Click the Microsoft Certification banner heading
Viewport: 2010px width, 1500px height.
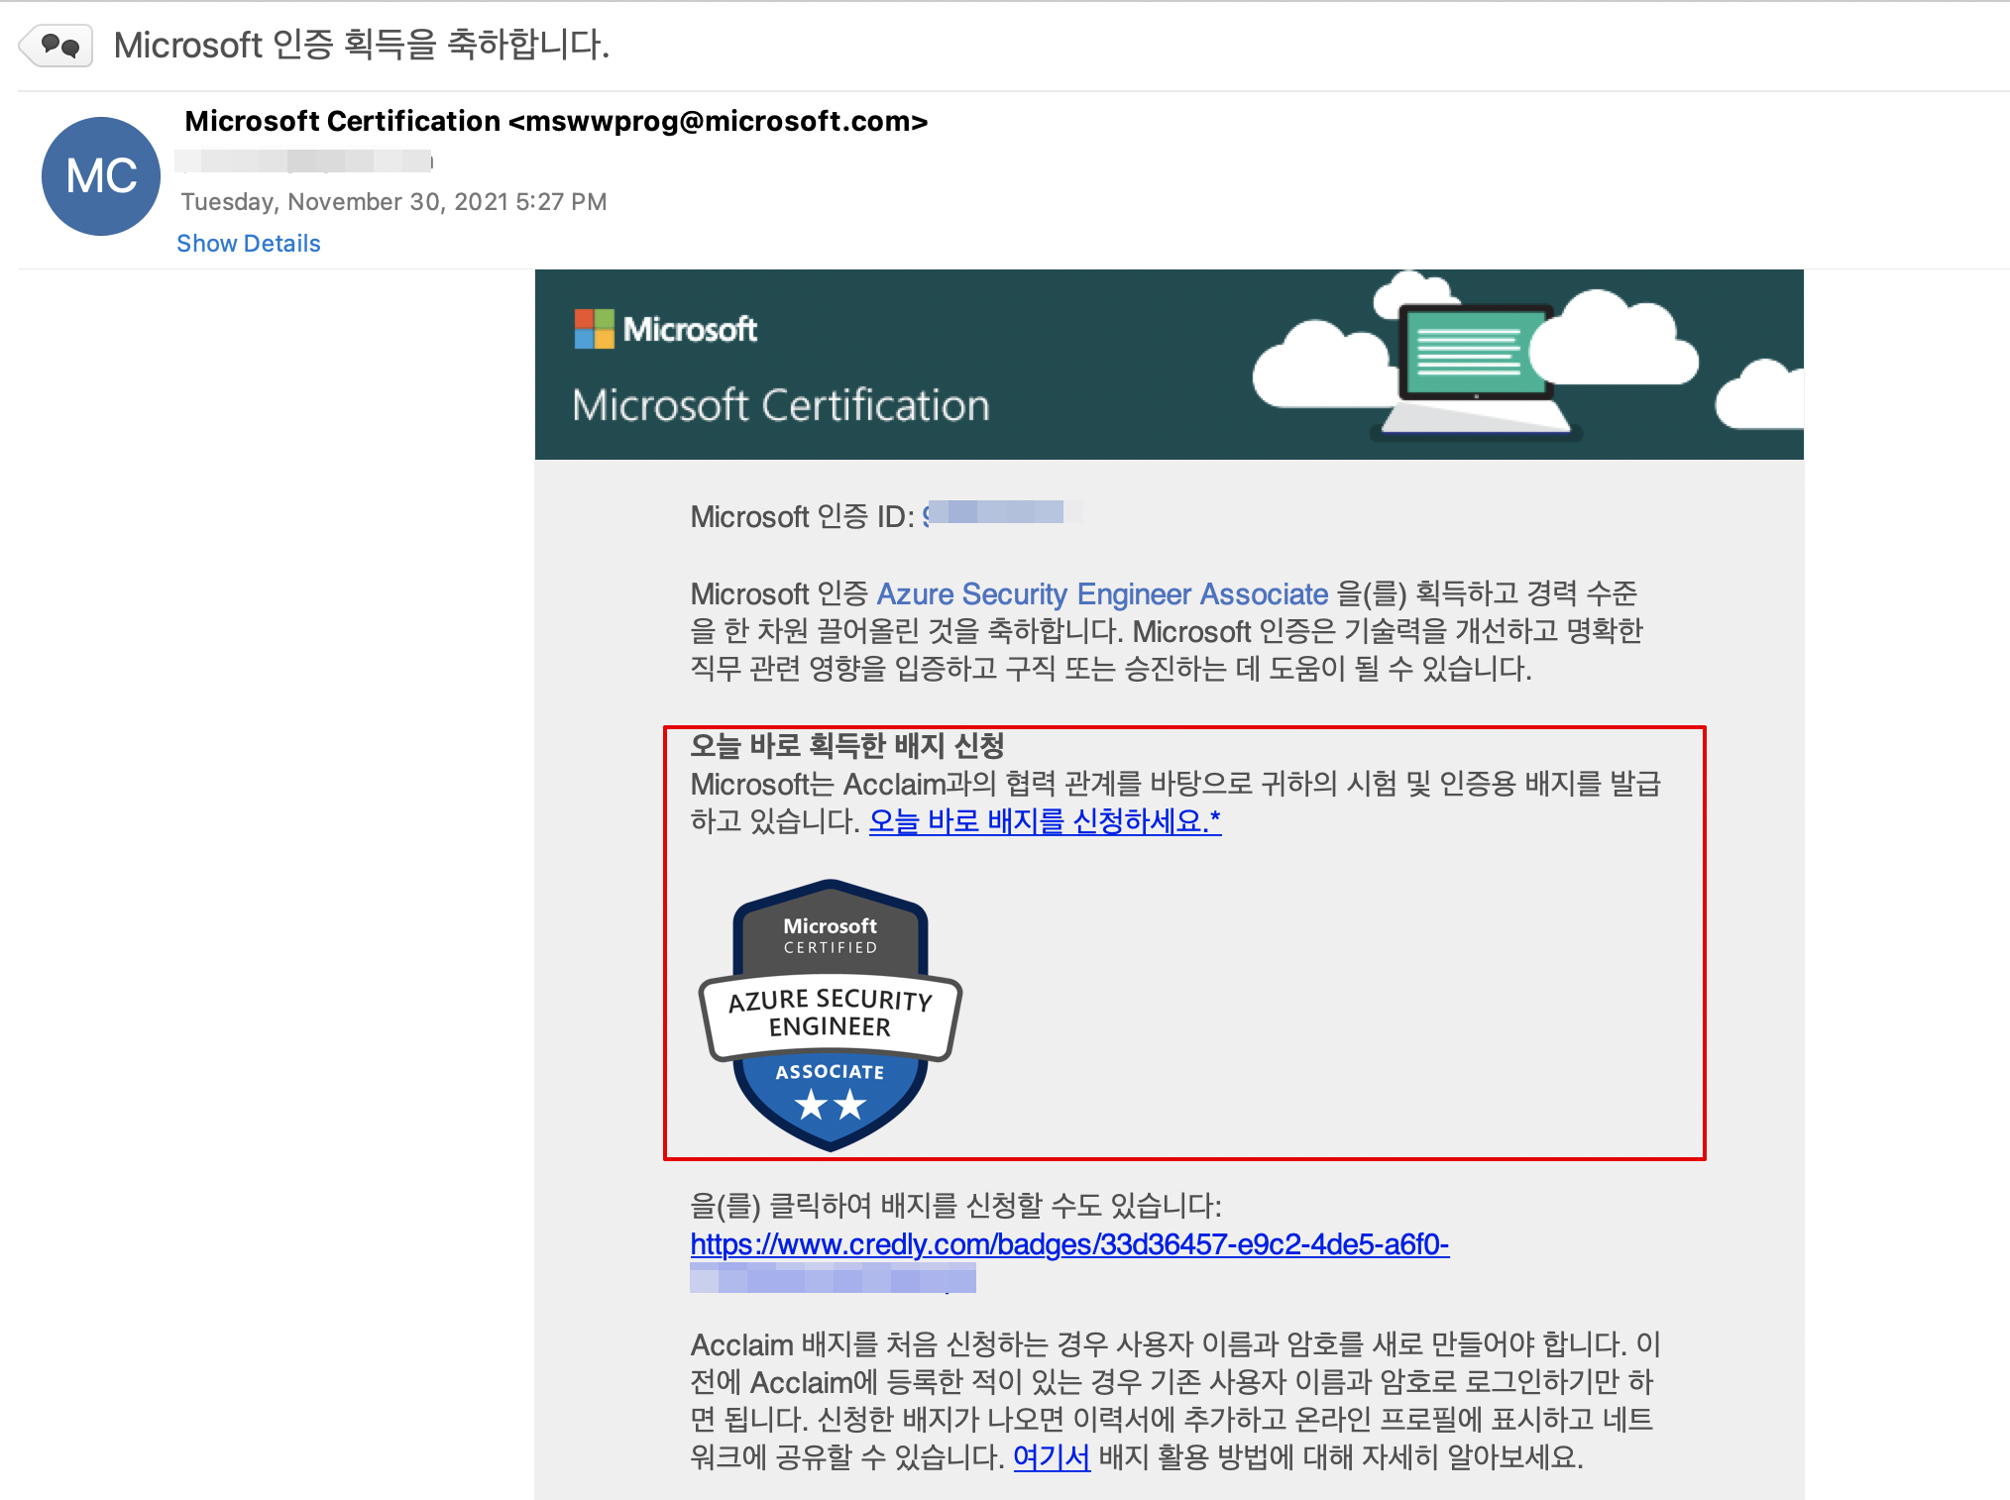pyautogui.click(x=781, y=405)
